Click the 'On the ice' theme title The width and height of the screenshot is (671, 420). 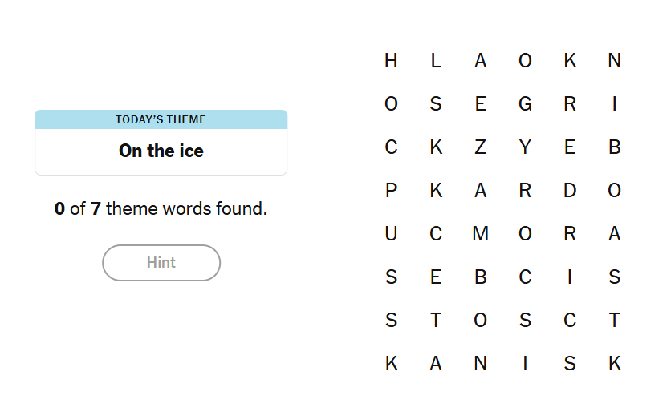(x=161, y=151)
